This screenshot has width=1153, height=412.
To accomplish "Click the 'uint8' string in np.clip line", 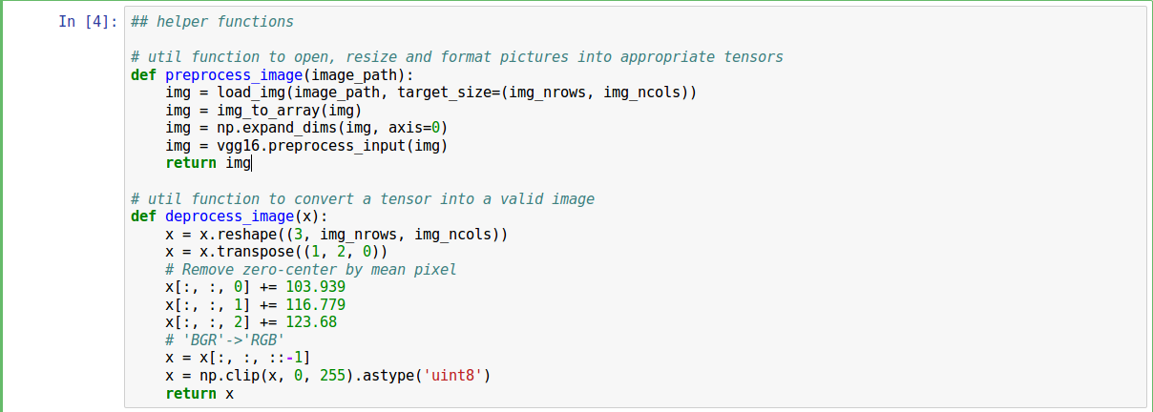I will [452, 376].
